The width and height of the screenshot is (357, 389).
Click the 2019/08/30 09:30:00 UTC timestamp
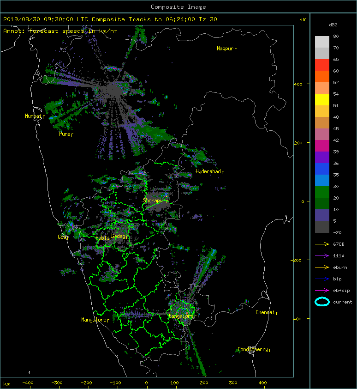click(x=45, y=19)
